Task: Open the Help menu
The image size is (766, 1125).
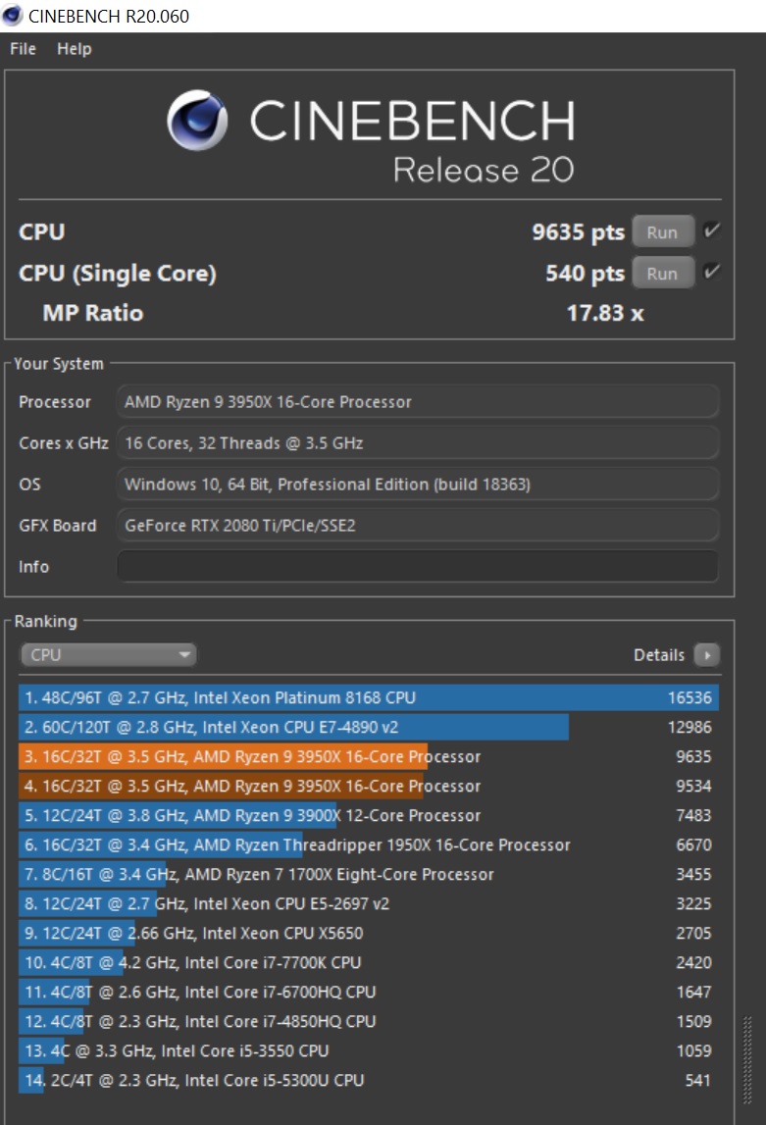Action: coord(74,49)
